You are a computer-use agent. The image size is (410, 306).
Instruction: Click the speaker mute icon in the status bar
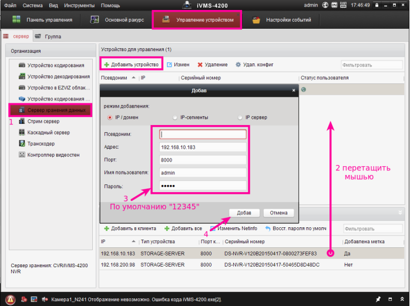point(44,299)
